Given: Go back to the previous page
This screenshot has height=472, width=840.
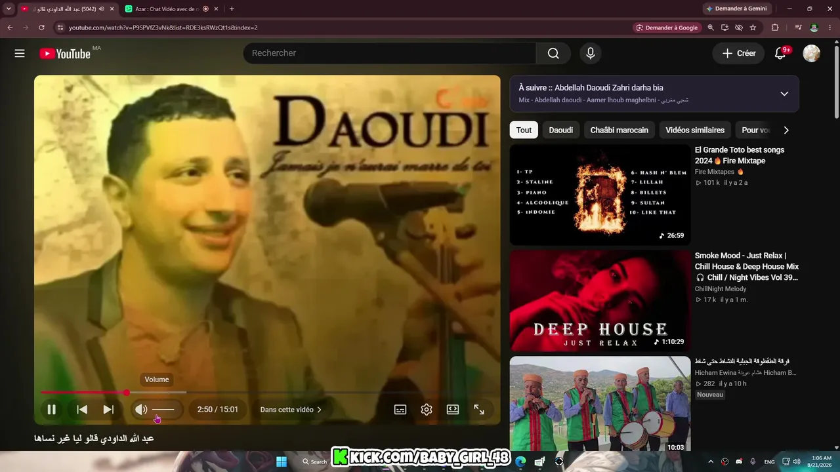Looking at the screenshot, I should point(10,28).
